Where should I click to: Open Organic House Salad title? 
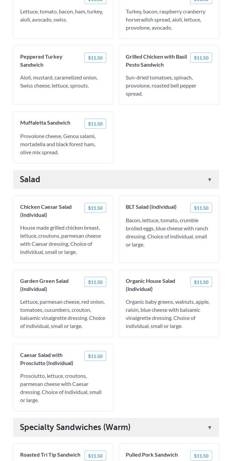[x=150, y=285]
